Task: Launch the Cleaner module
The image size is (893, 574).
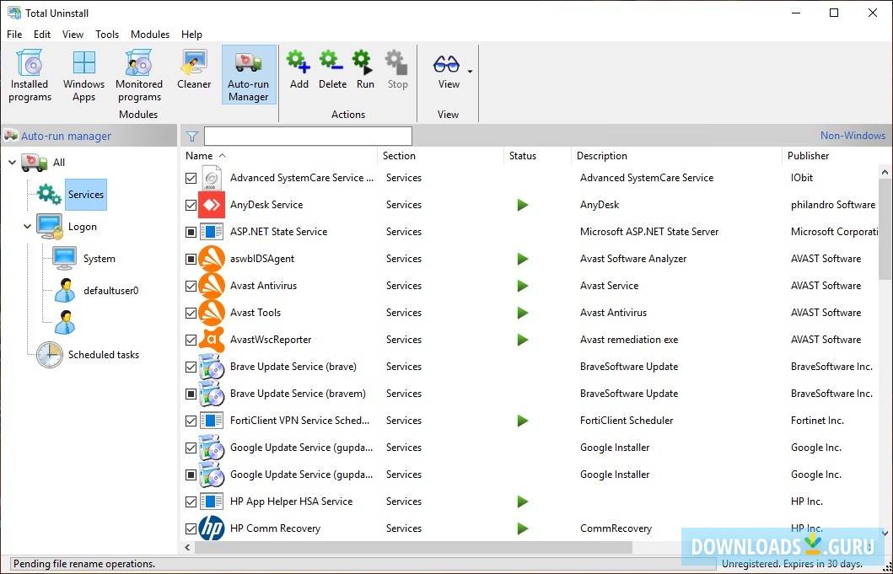Action: pos(193,74)
